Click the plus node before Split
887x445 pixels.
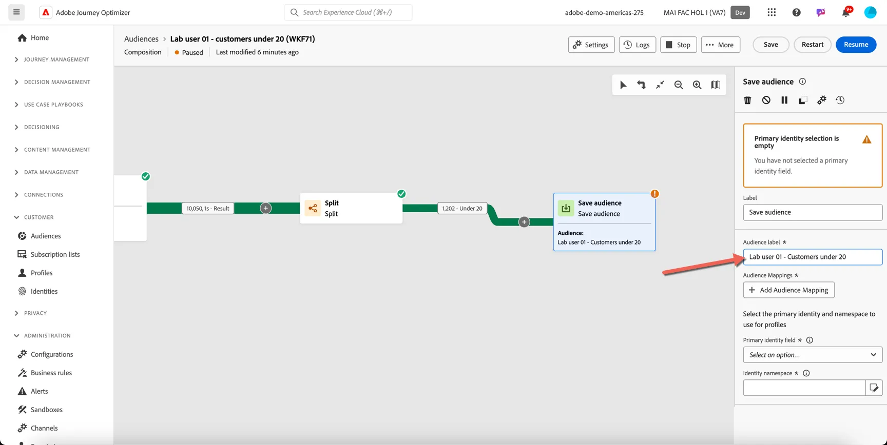pyautogui.click(x=265, y=208)
